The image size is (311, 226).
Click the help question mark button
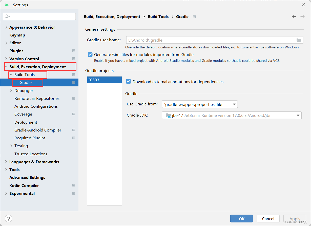coord(9,219)
